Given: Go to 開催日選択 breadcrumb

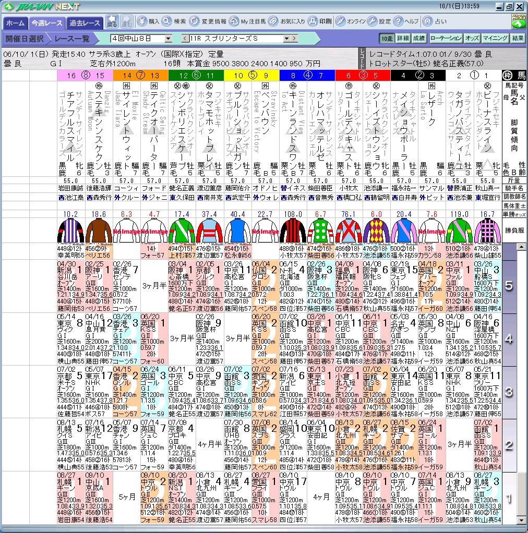Looking at the screenshot, I should point(25,39).
